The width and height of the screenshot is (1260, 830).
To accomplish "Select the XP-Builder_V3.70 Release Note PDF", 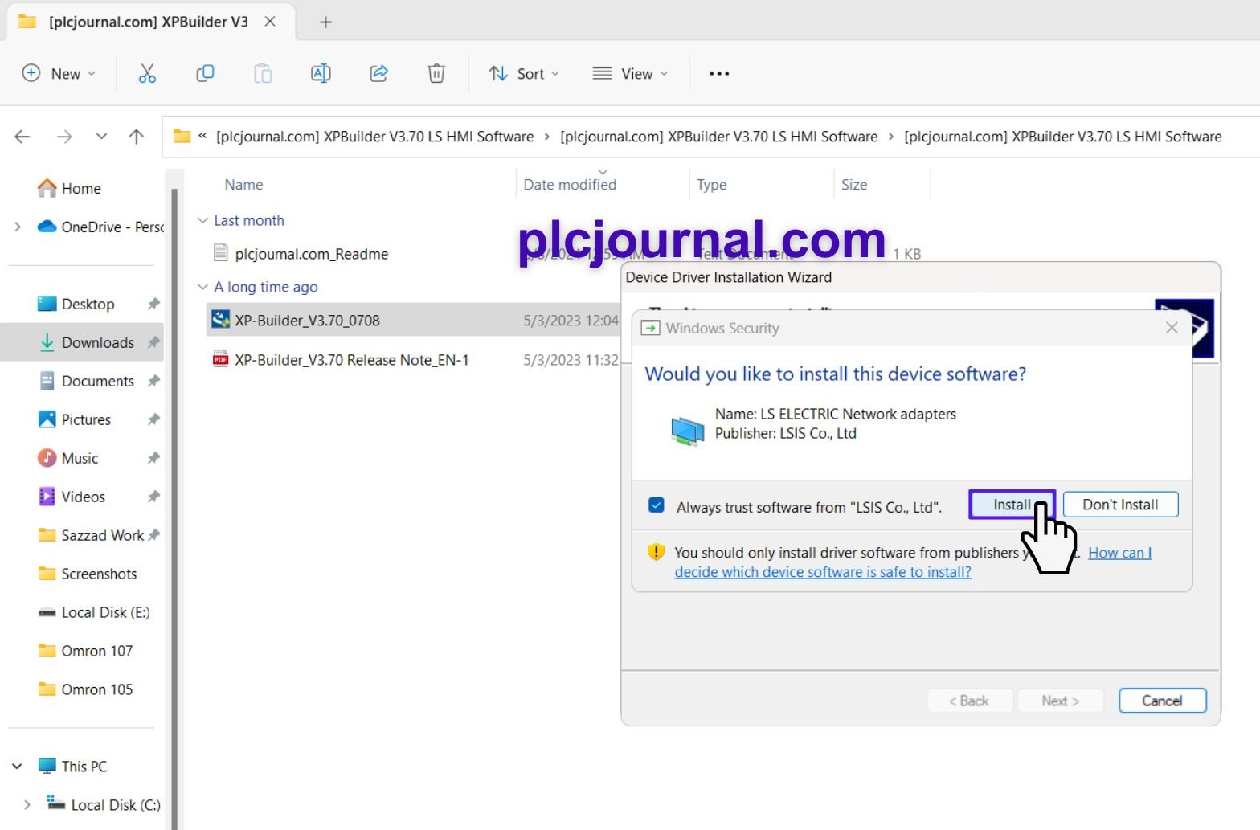I will (x=351, y=360).
